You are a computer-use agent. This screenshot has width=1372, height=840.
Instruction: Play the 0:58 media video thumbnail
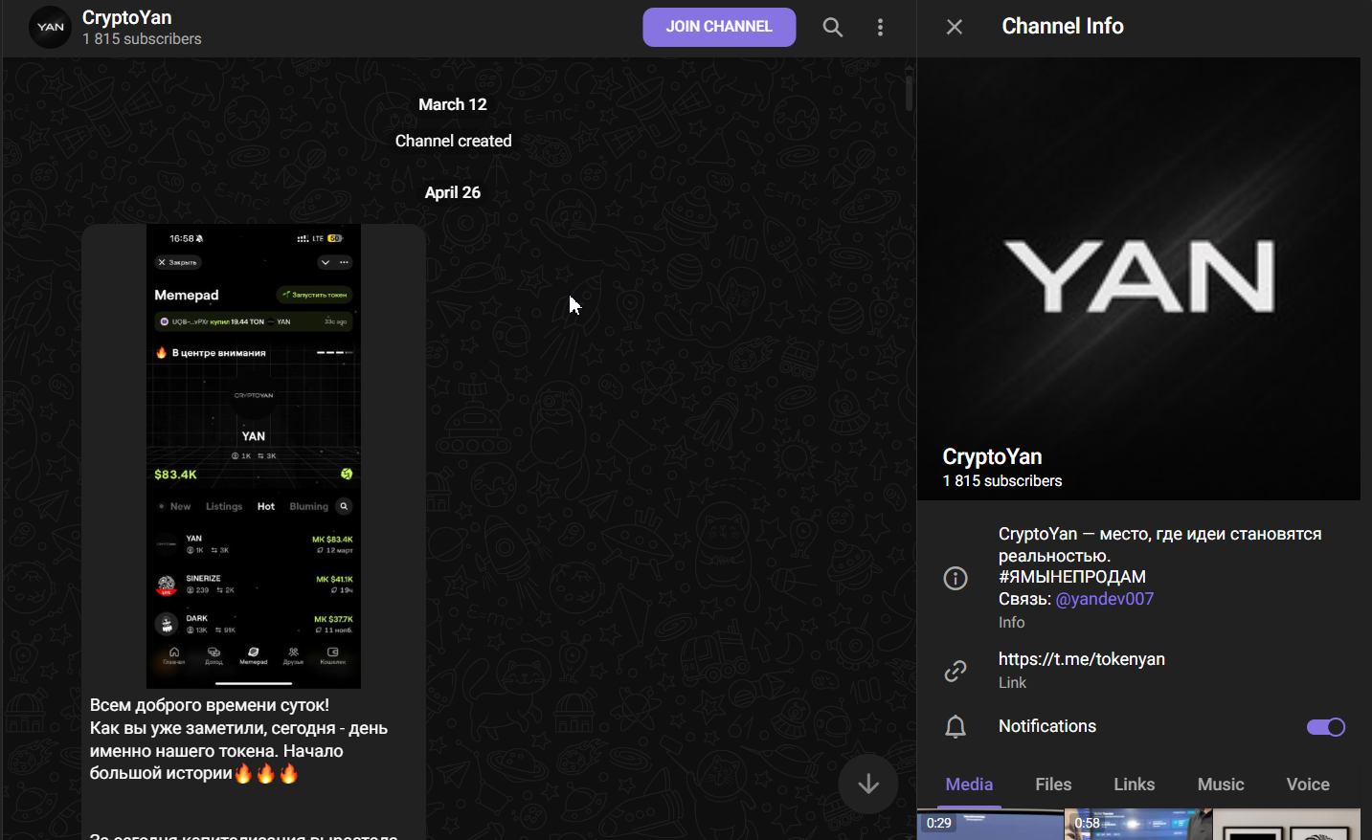pyautogui.click(x=1138, y=825)
